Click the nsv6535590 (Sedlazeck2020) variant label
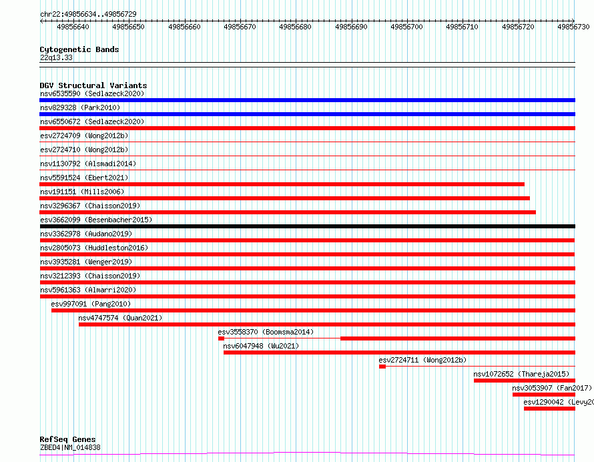The width and height of the screenshot is (594, 462). [92, 93]
